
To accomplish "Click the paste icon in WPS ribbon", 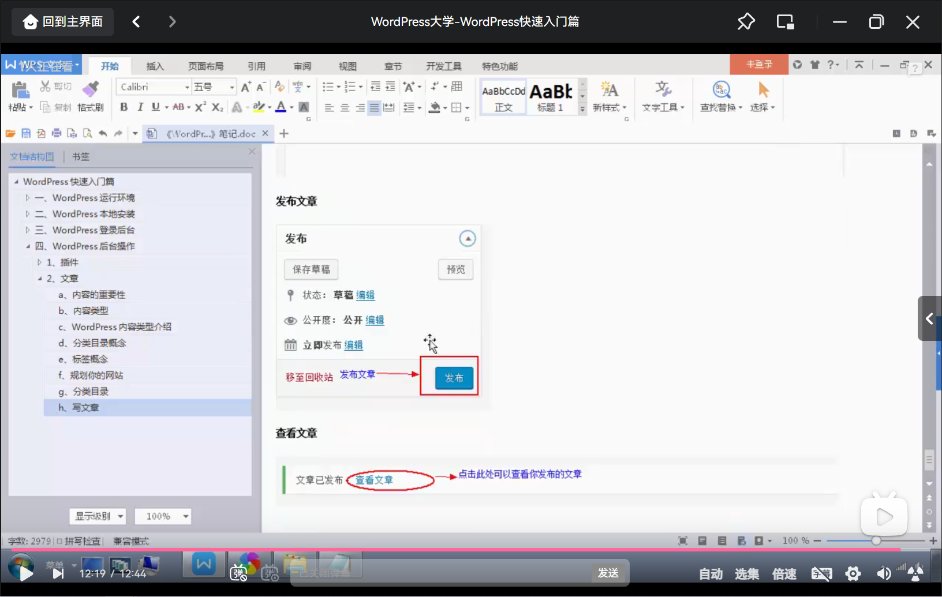I will coord(20,90).
